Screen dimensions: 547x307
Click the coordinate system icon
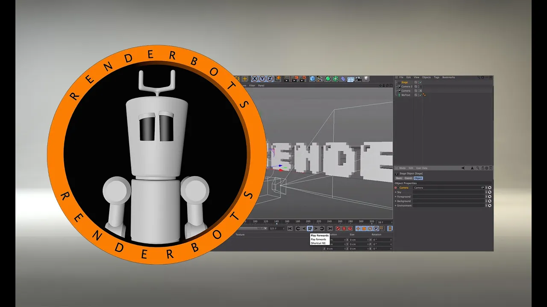tap(278, 78)
